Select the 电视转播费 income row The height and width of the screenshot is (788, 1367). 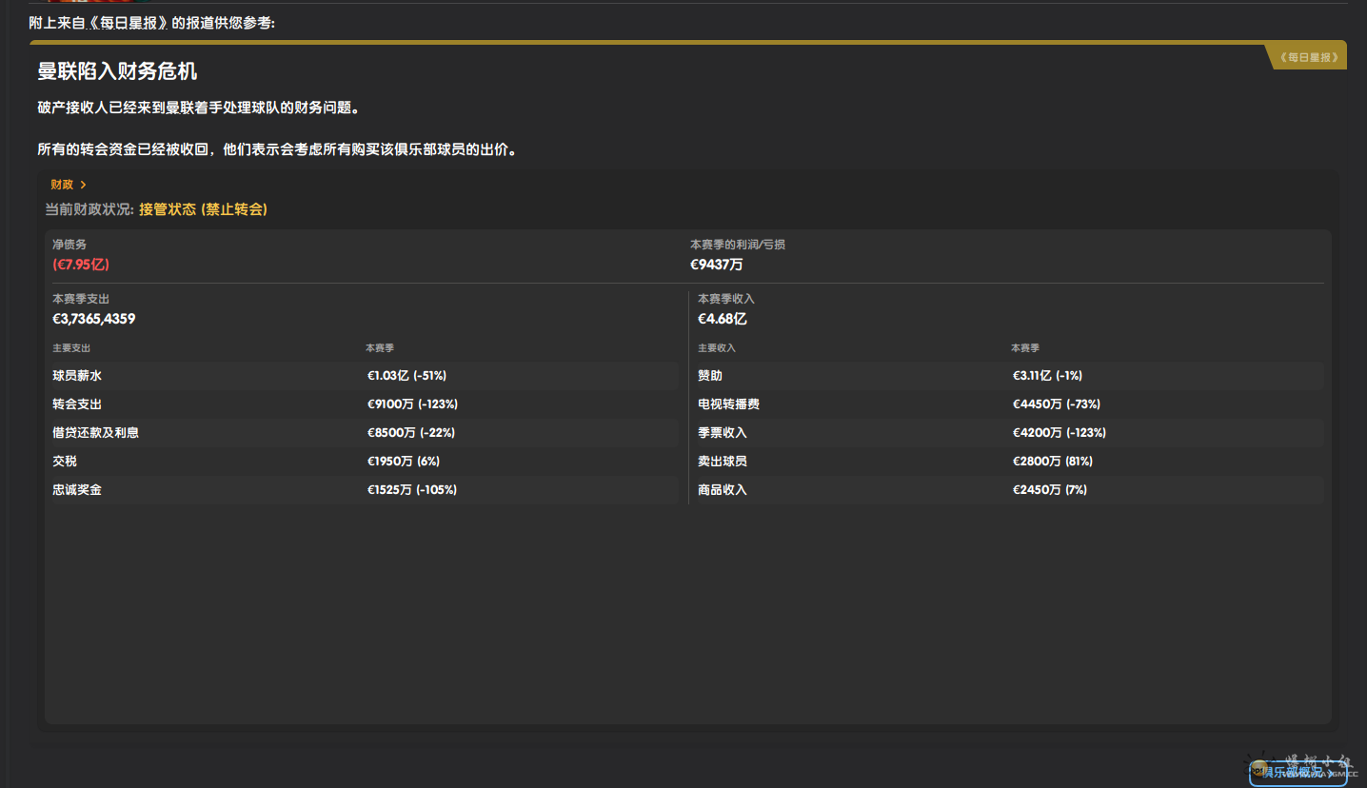coord(1009,404)
